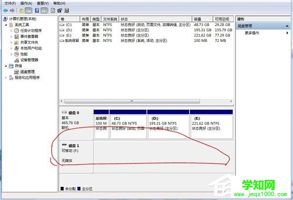Viewport: 293px width, 200px height.
Task: Click the drive icon of volume (D:) row
Action: [x=62, y=30]
